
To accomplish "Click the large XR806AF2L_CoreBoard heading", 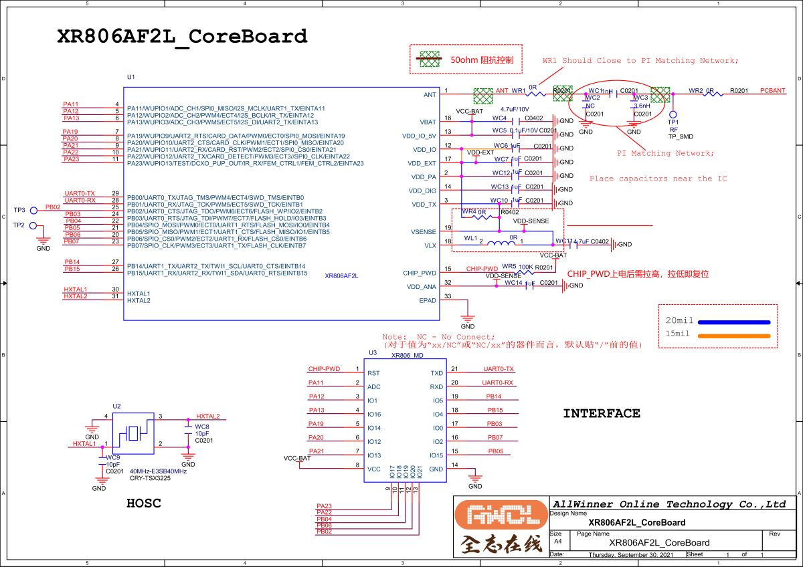I will pyautogui.click(x=182, y=36).
